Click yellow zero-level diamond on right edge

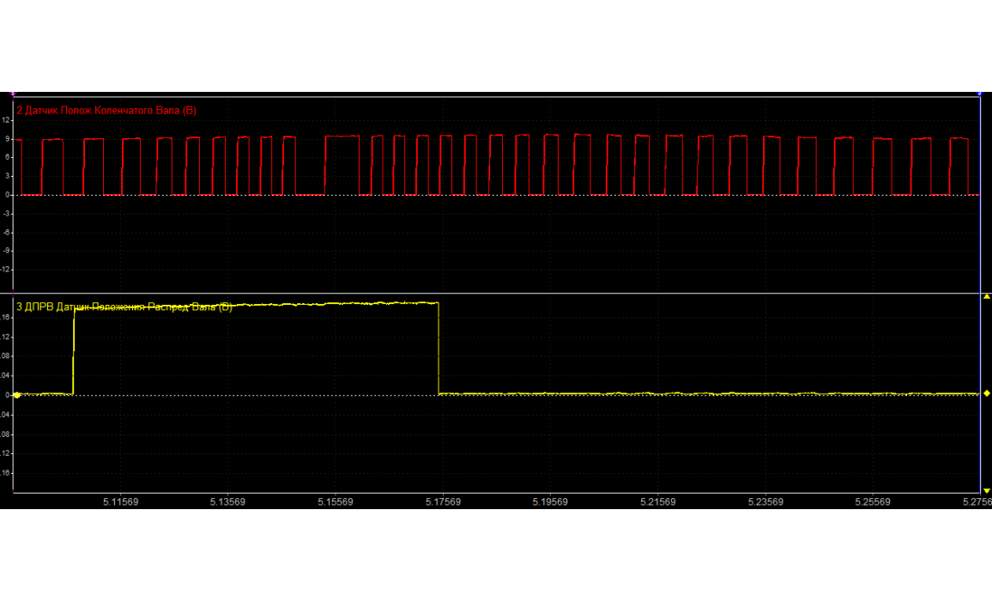pos(986,394)
